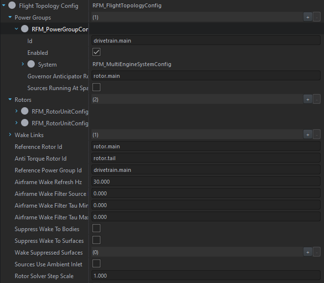Add a new Rotors element
324x283 pixels.
click(308, 100)
